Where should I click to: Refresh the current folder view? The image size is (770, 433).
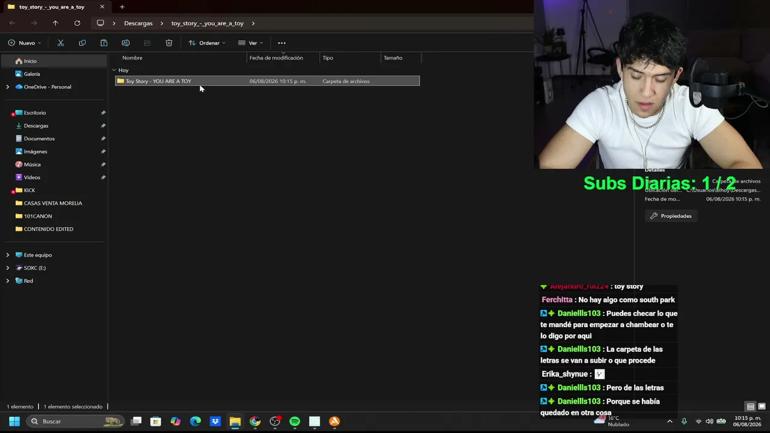pos(77,23)
